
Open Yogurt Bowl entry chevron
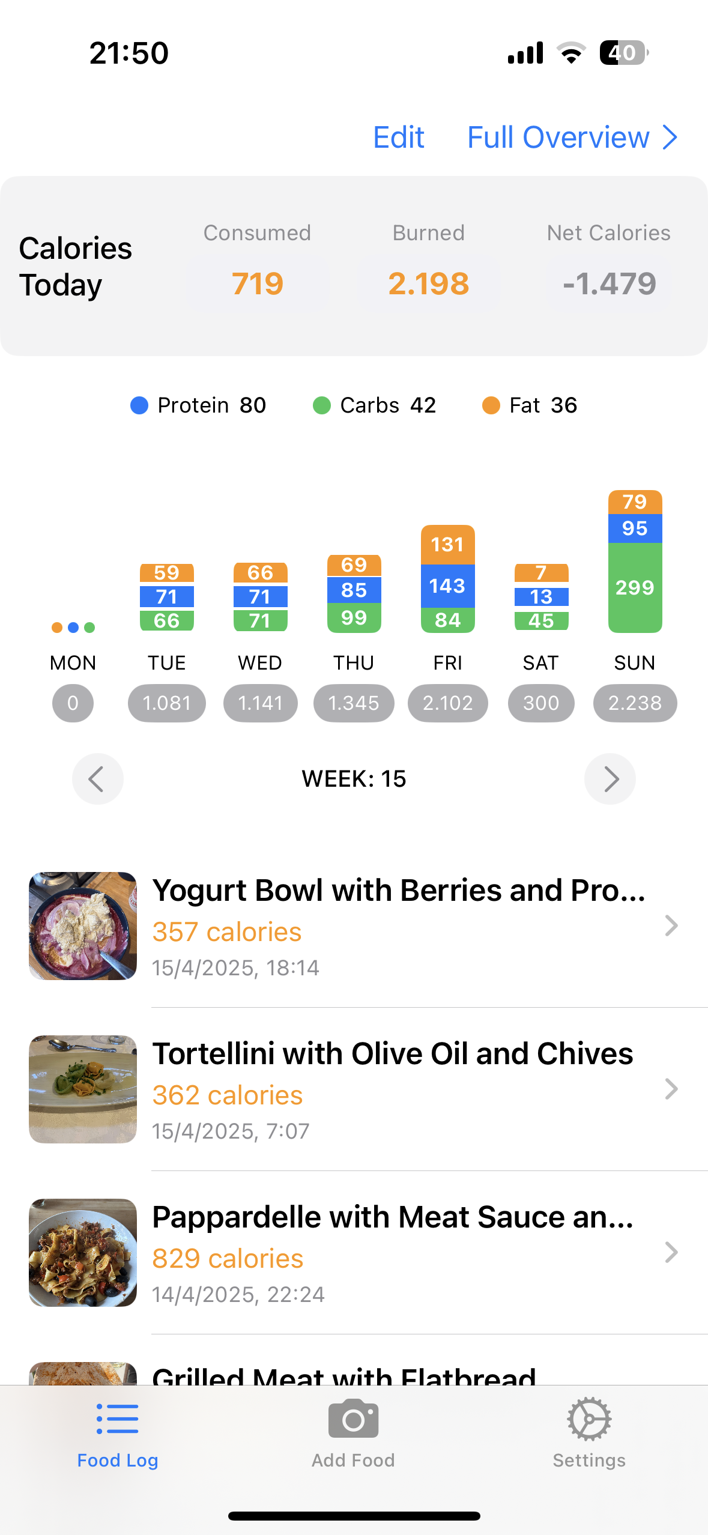(x=671, y=926)
